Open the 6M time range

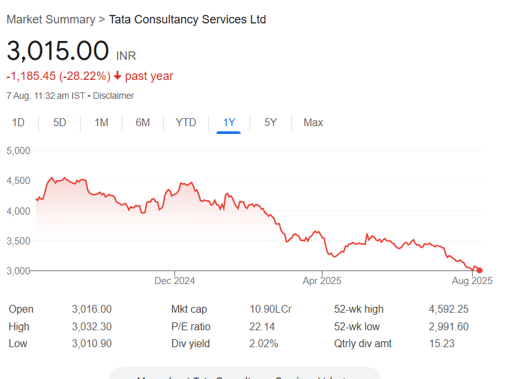pos(142,122)
